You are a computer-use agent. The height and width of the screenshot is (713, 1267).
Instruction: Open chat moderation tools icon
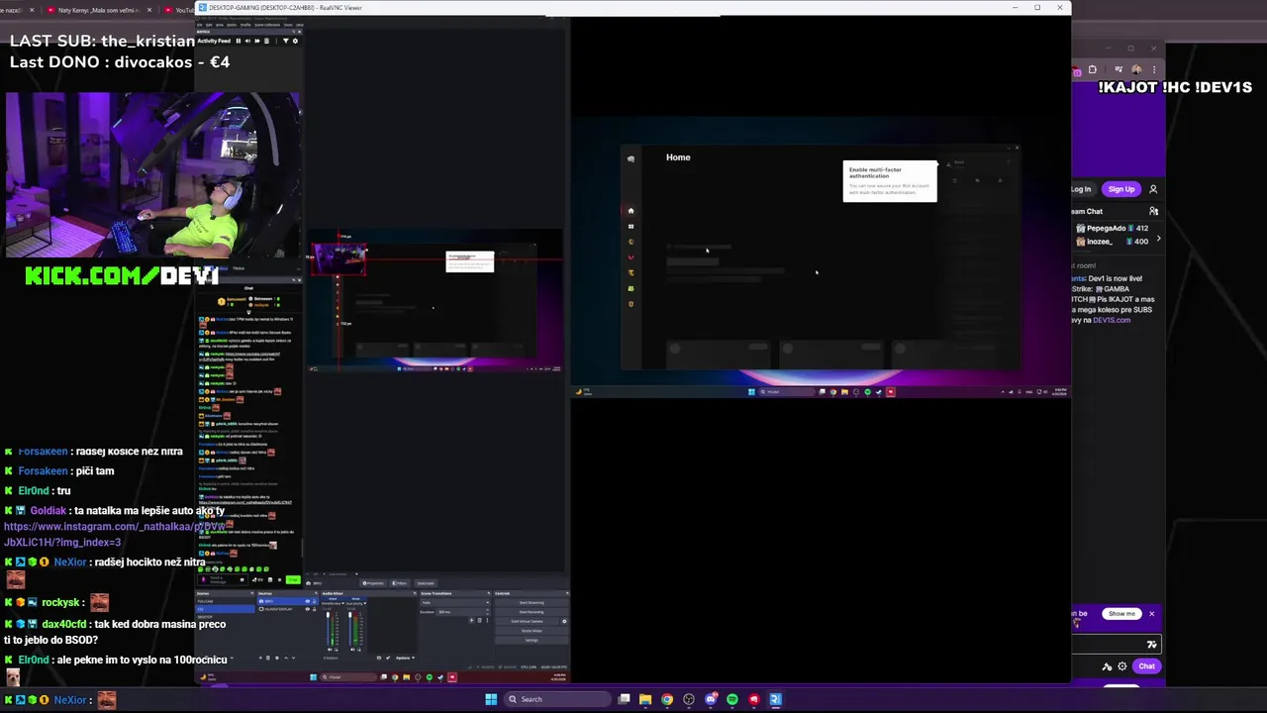(x=1107, y=666)
